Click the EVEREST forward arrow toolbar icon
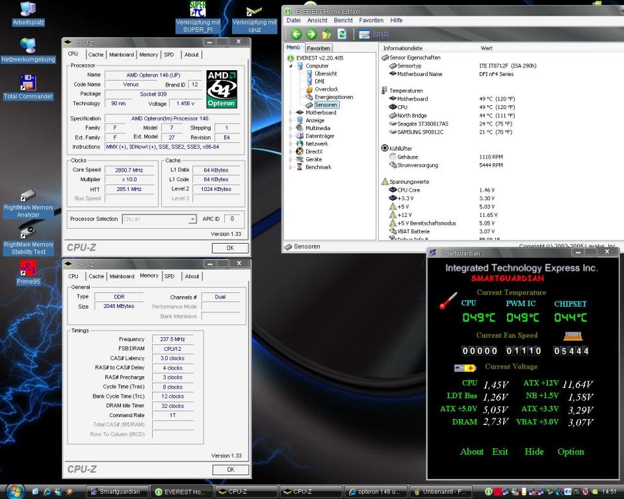The width and height of the screenshot is (624, 499). point(311,34)
